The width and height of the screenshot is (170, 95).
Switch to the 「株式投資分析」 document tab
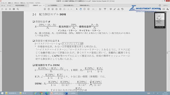click(69, 6)
